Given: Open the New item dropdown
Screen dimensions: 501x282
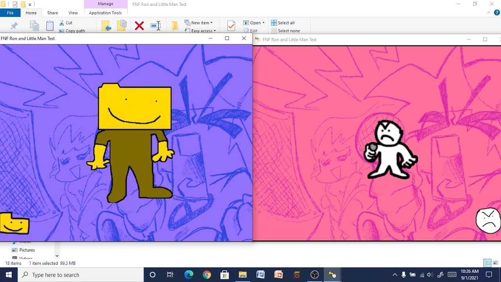Looking at the screenshot, I should (198, 23).
